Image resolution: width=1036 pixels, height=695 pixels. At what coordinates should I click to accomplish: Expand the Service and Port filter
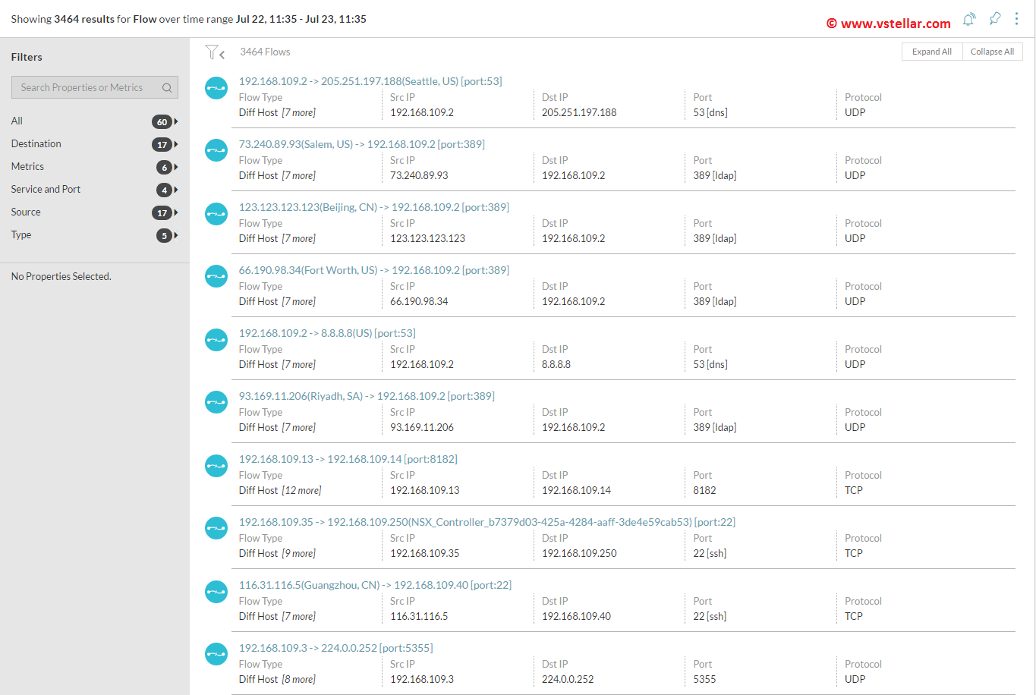click(175, 190)
